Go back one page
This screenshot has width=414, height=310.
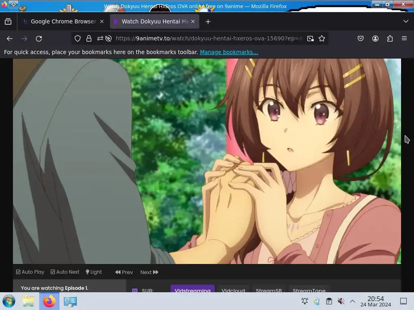pos(10,39)
